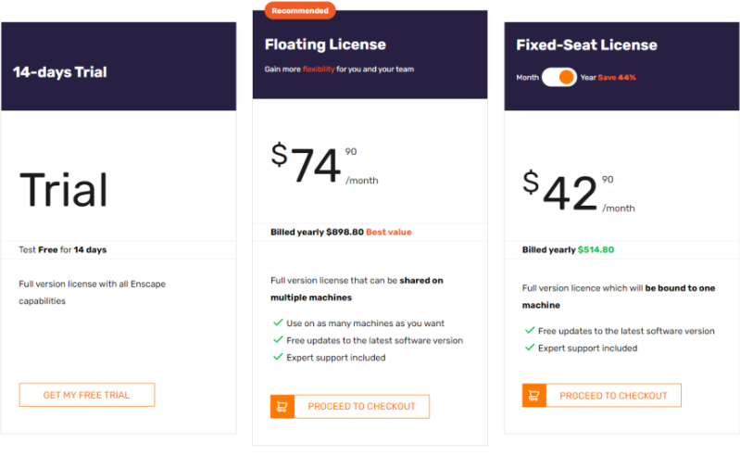The height and width of the screenshot is (456, 740).
Task: Click the Floating License cart icon
Action: point(282,407)
